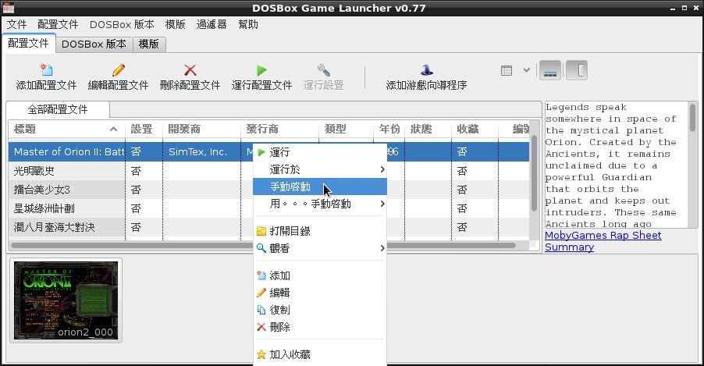Open the Add Game Wizard hat icon (添加游戲向導程序)
This screenshot has width=704, height=366.
click(x=426, y=70)
